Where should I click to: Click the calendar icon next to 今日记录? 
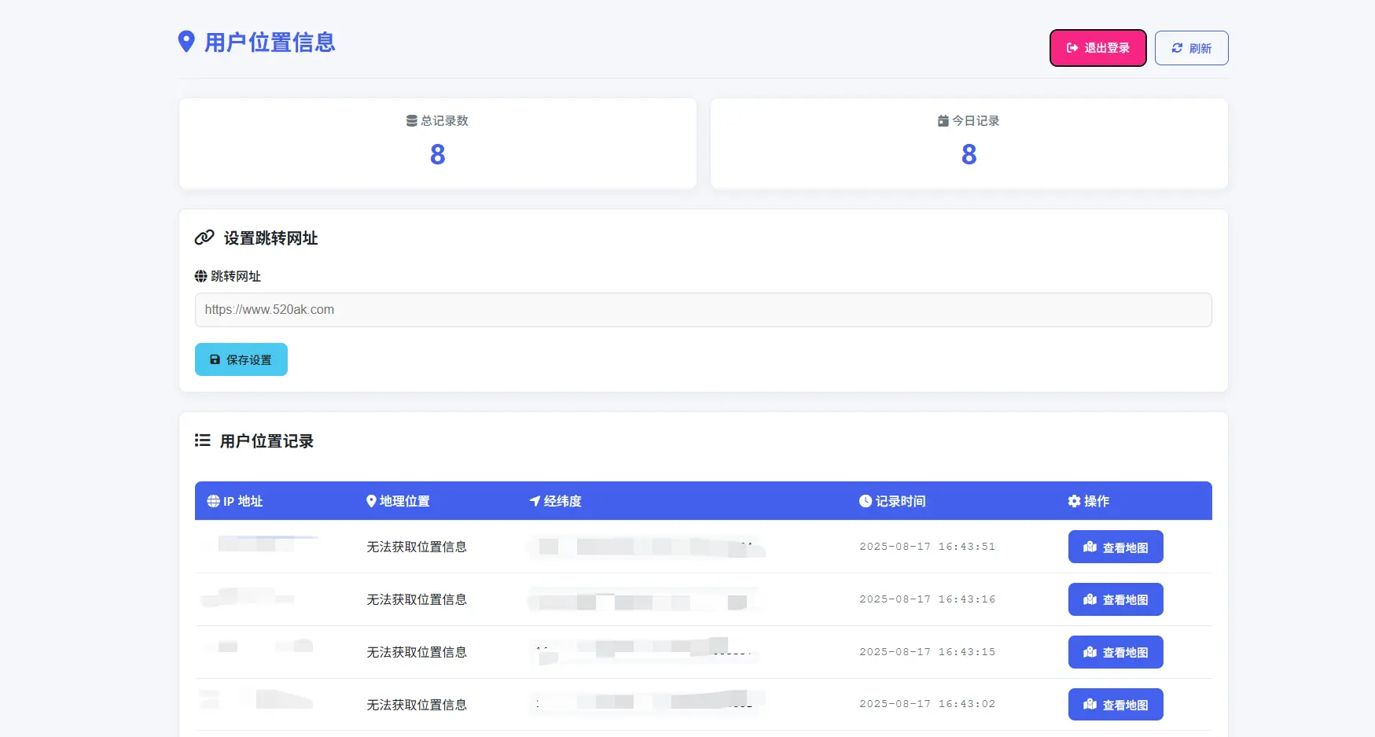click(941, 120)
